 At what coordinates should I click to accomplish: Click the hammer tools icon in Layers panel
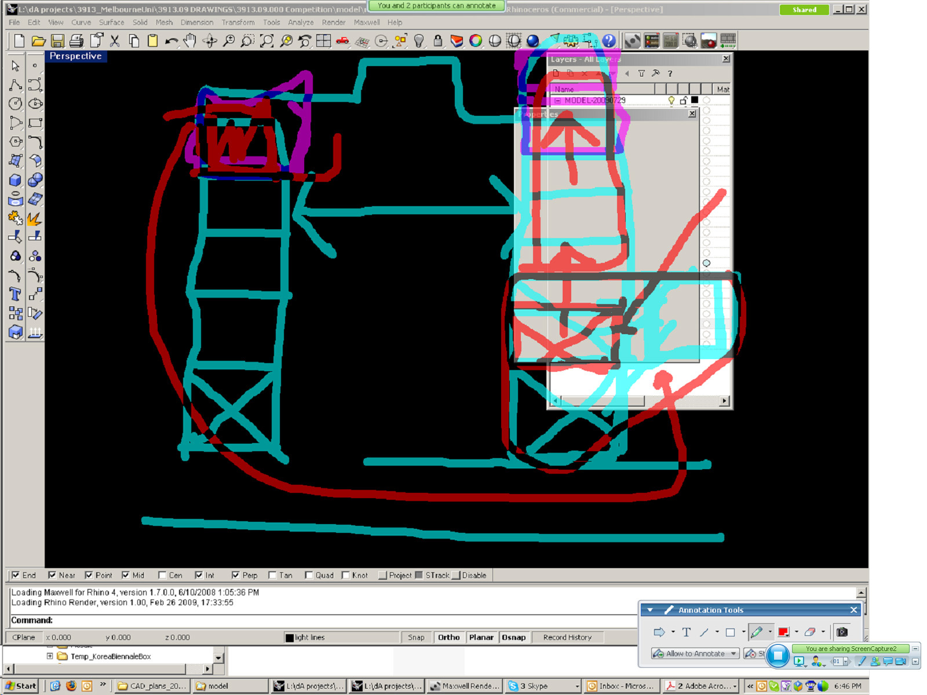(655, 74)
